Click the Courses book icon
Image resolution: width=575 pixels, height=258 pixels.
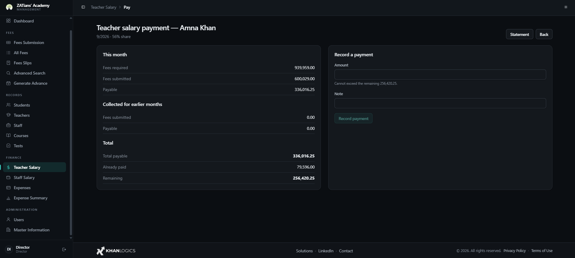tap(8, 136)
